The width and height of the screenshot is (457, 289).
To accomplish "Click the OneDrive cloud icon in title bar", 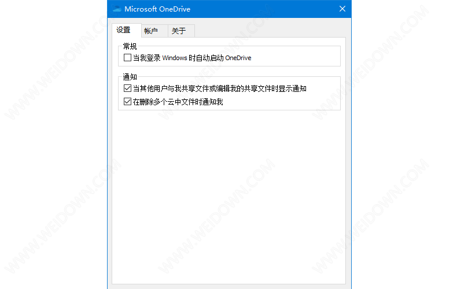I will (117, 9).
